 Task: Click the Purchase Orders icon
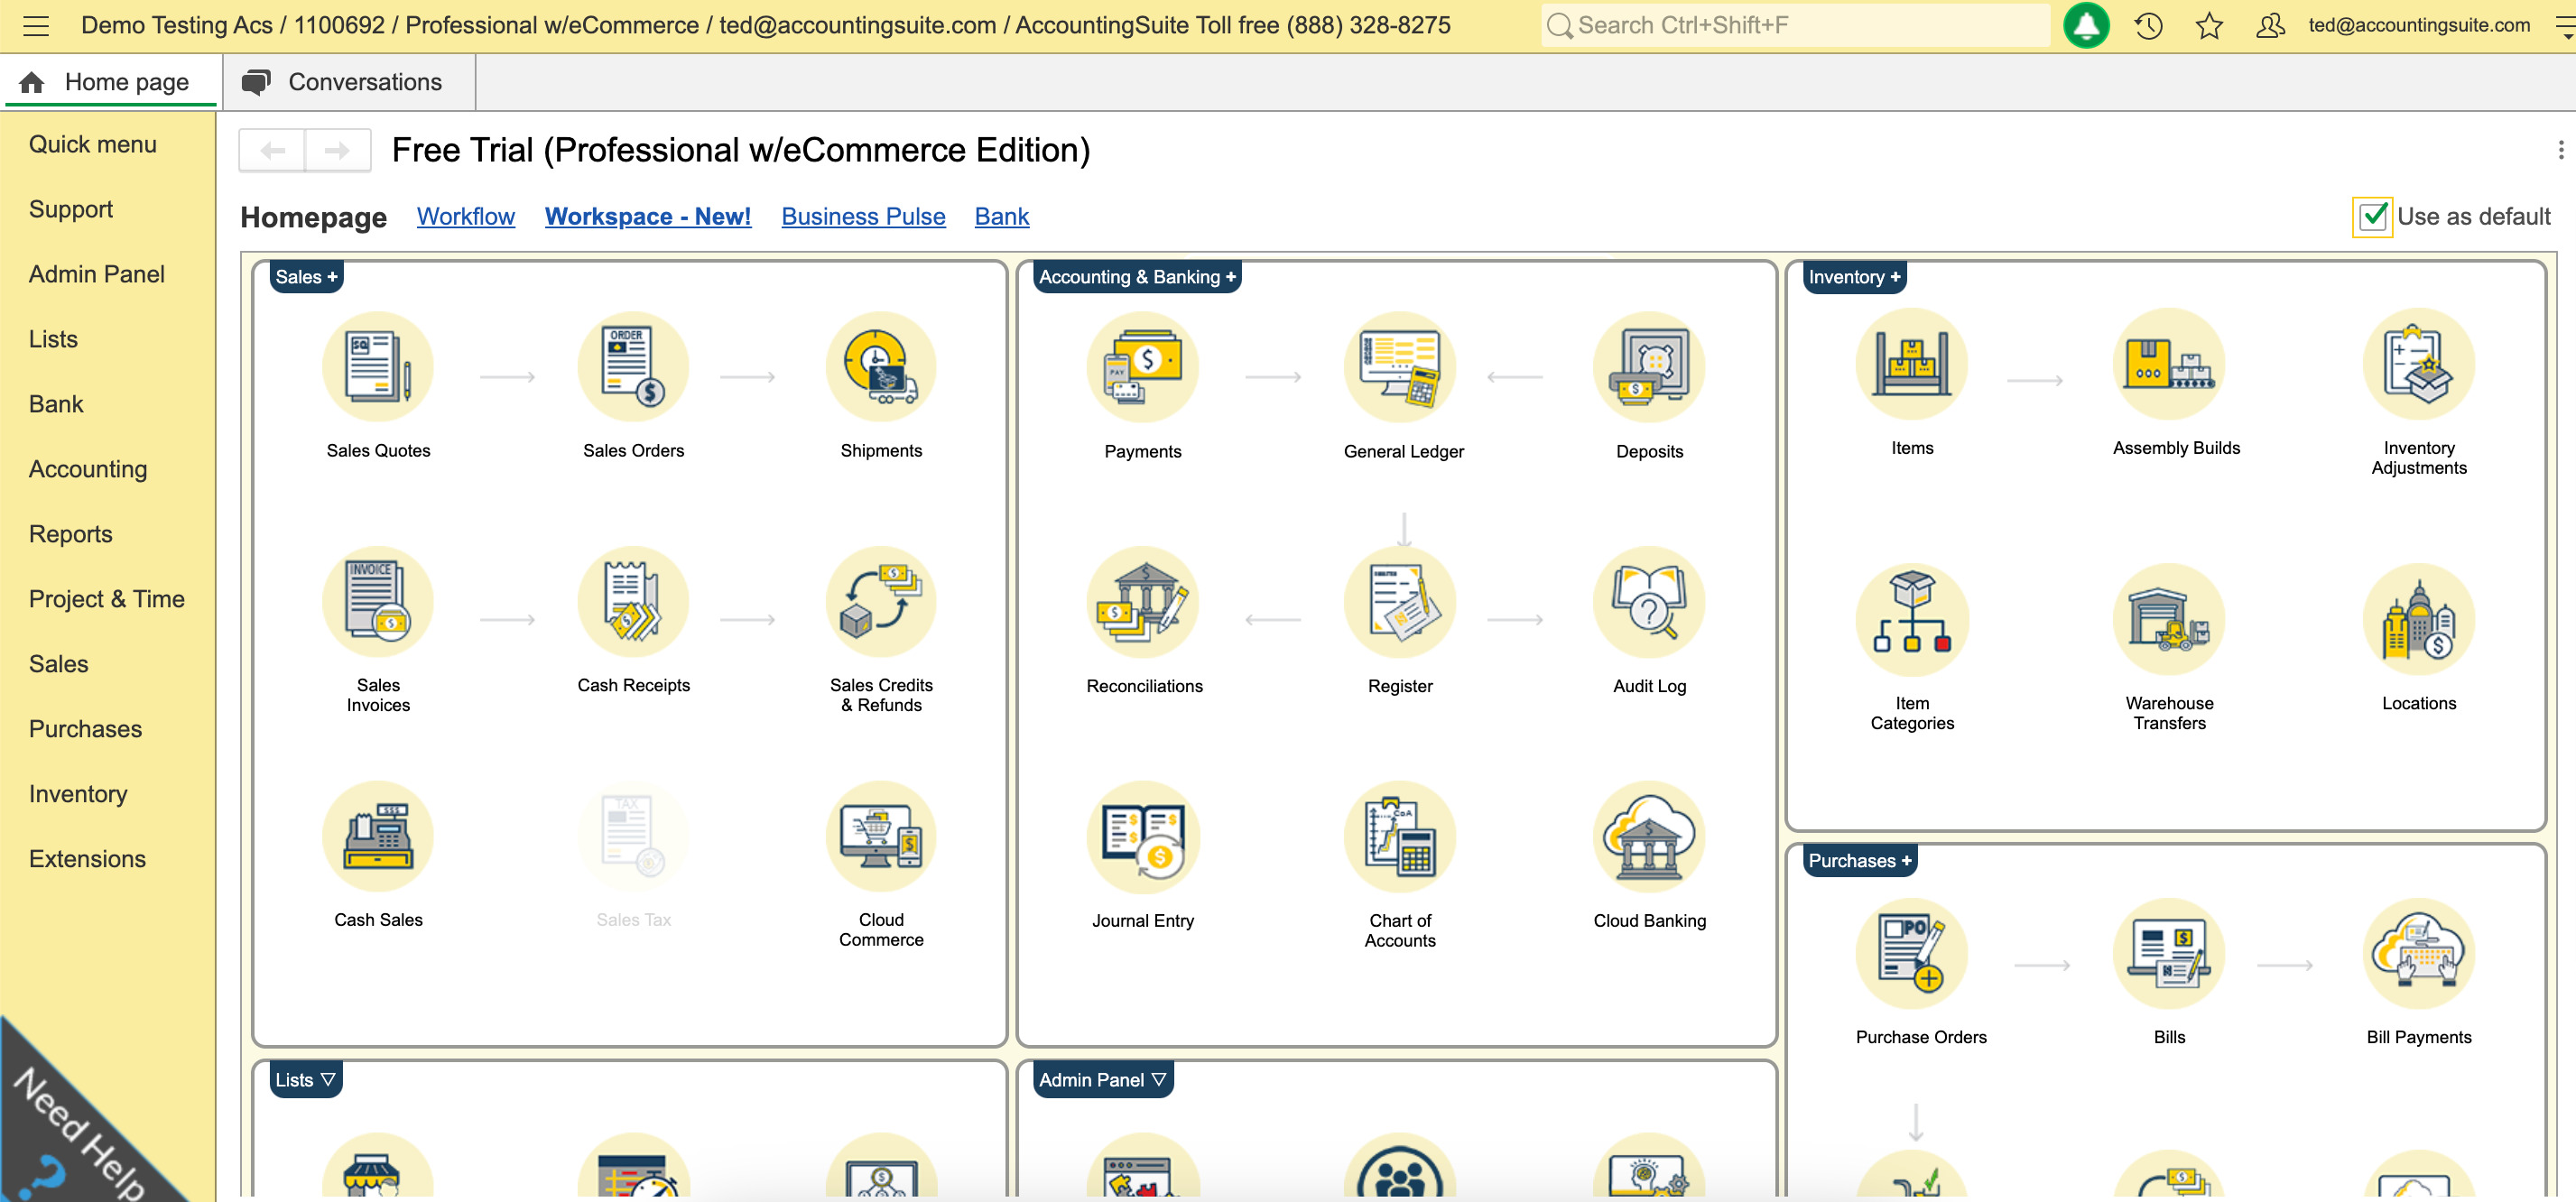(1912, 954)
